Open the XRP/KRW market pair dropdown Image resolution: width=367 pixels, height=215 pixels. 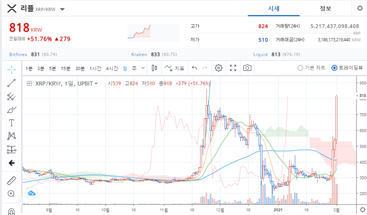pyautogui.click(x=62, y=9)
